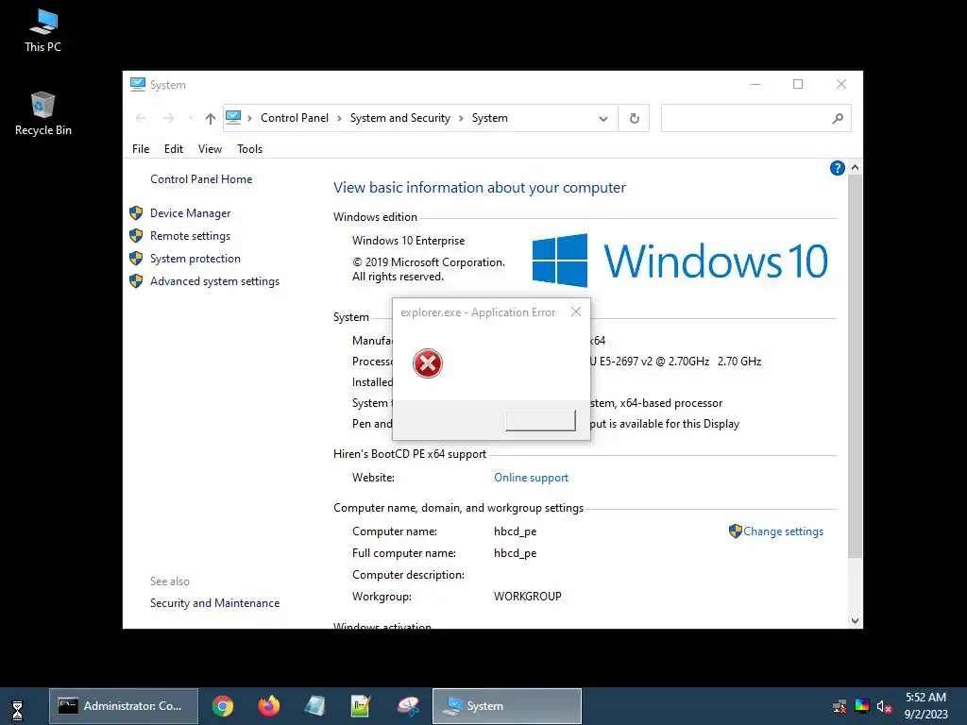Image resolution: width=967 pixels, height=725 pixels.
Task: Open Remote settings link
Action: point(190,235)
